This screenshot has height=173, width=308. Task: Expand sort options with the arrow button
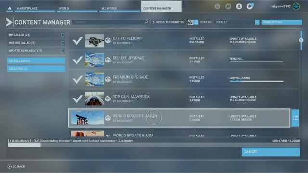pos(257,22)
